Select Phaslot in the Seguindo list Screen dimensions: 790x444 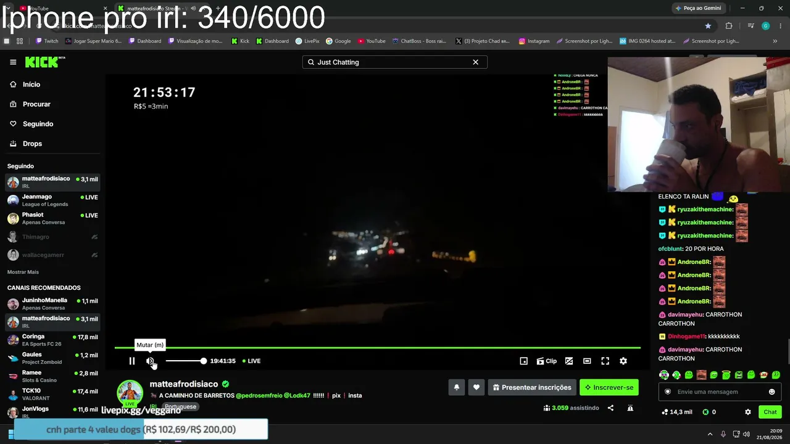coord(52,218)
